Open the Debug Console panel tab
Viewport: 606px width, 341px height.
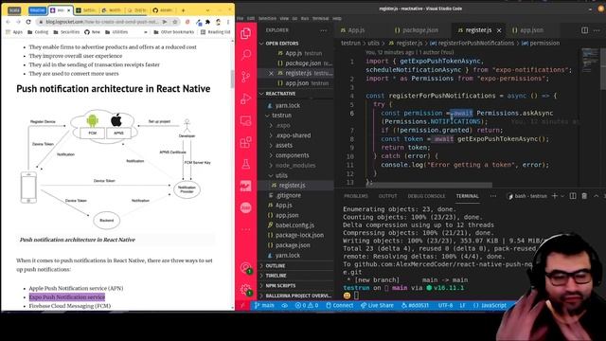click(426, 196)
